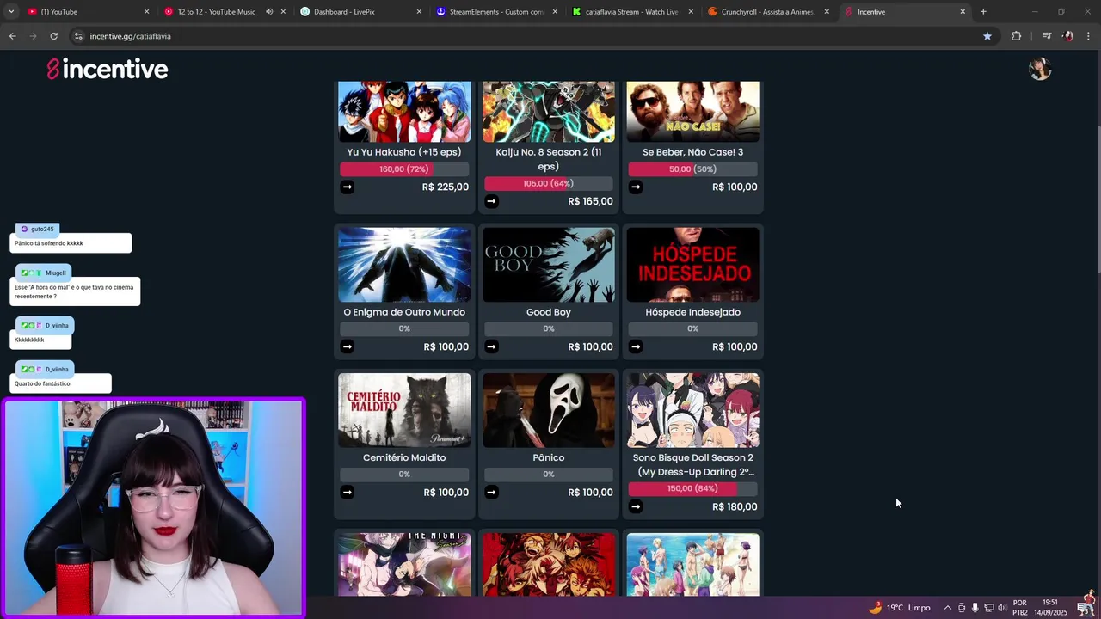Image resolution: width=1101 pixels, height=619 pixels.
Task: Open arrow button on Pânico card
Action: pyautogui.click(x=491, y=492)
